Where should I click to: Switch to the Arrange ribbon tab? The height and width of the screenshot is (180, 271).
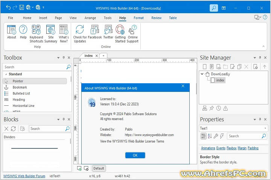click(x=90, y=18)
